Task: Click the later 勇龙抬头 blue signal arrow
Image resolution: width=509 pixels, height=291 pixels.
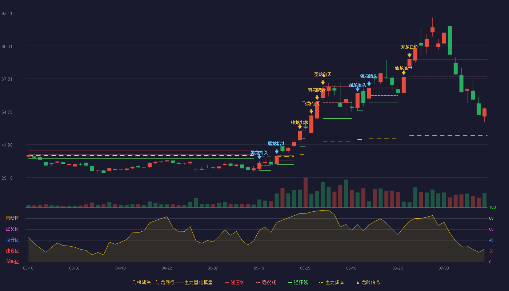Action: (x=277, y=152)
